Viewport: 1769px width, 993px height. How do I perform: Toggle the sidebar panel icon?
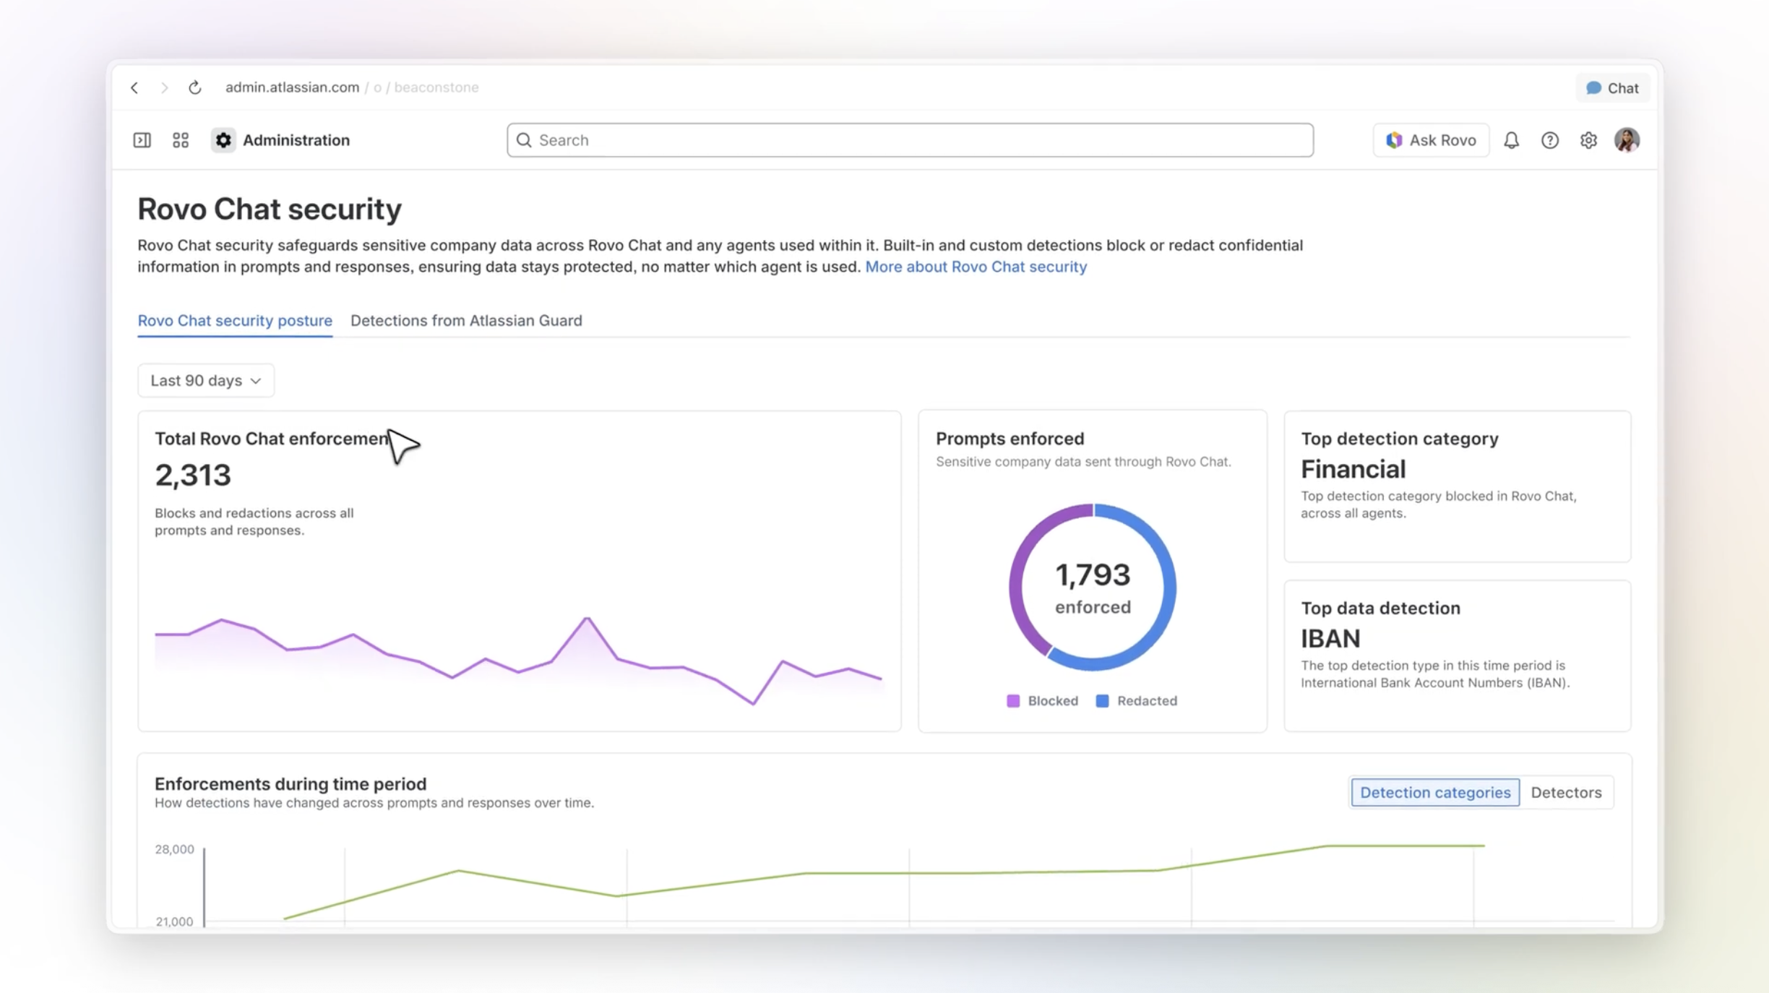coord(142,140)
